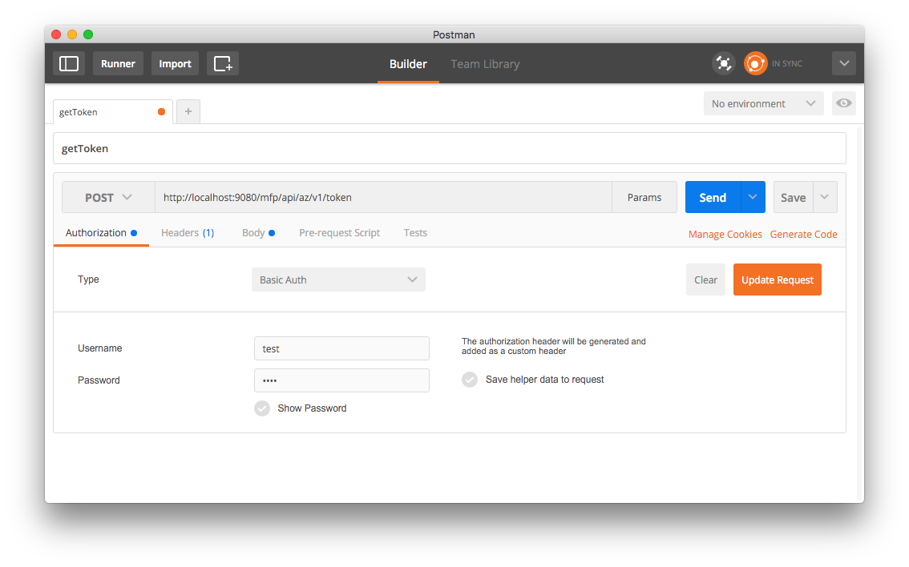Click the orange sync status icon
Viewport: 909px width, 567px height.
pyautogui.click(x=755, y=63)
